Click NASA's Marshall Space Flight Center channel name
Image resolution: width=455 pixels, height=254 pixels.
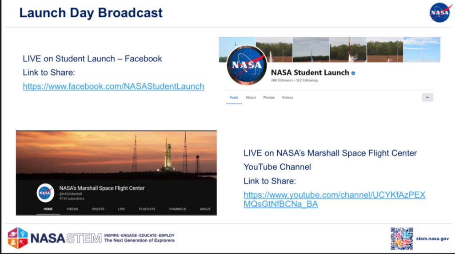[x=102, y=188]
